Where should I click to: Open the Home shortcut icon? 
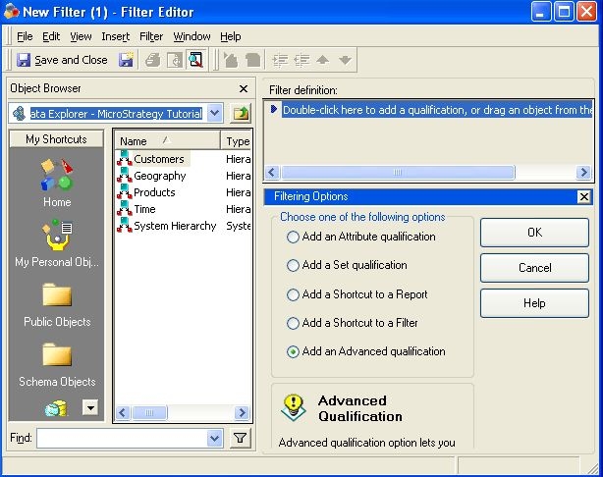click(57, 183)
